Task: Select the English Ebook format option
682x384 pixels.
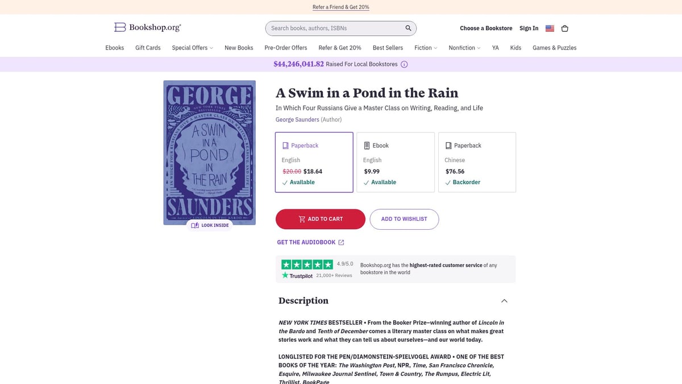Action: click(x=396, y=162)
